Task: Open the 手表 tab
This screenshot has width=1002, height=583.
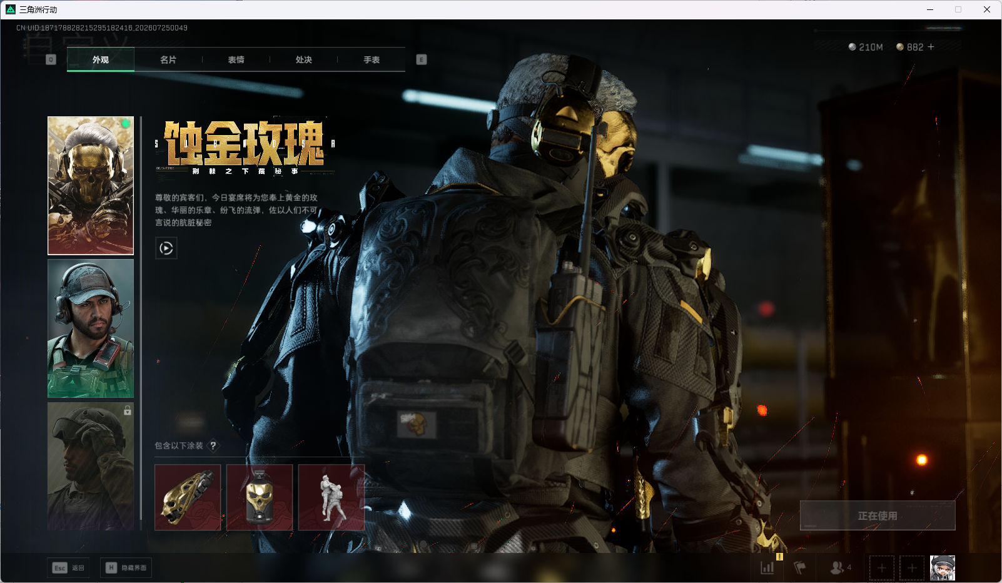Action: [x=372, y=59]
